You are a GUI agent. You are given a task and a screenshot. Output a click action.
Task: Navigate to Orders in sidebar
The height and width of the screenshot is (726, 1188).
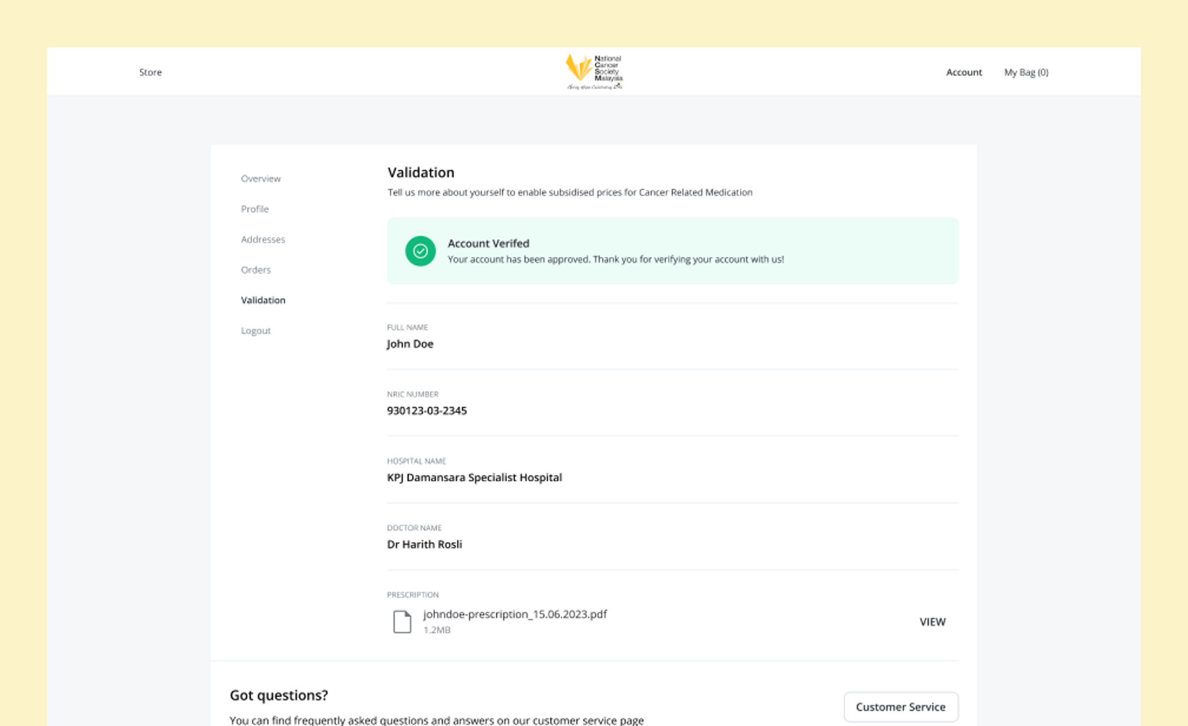(256, 270)
